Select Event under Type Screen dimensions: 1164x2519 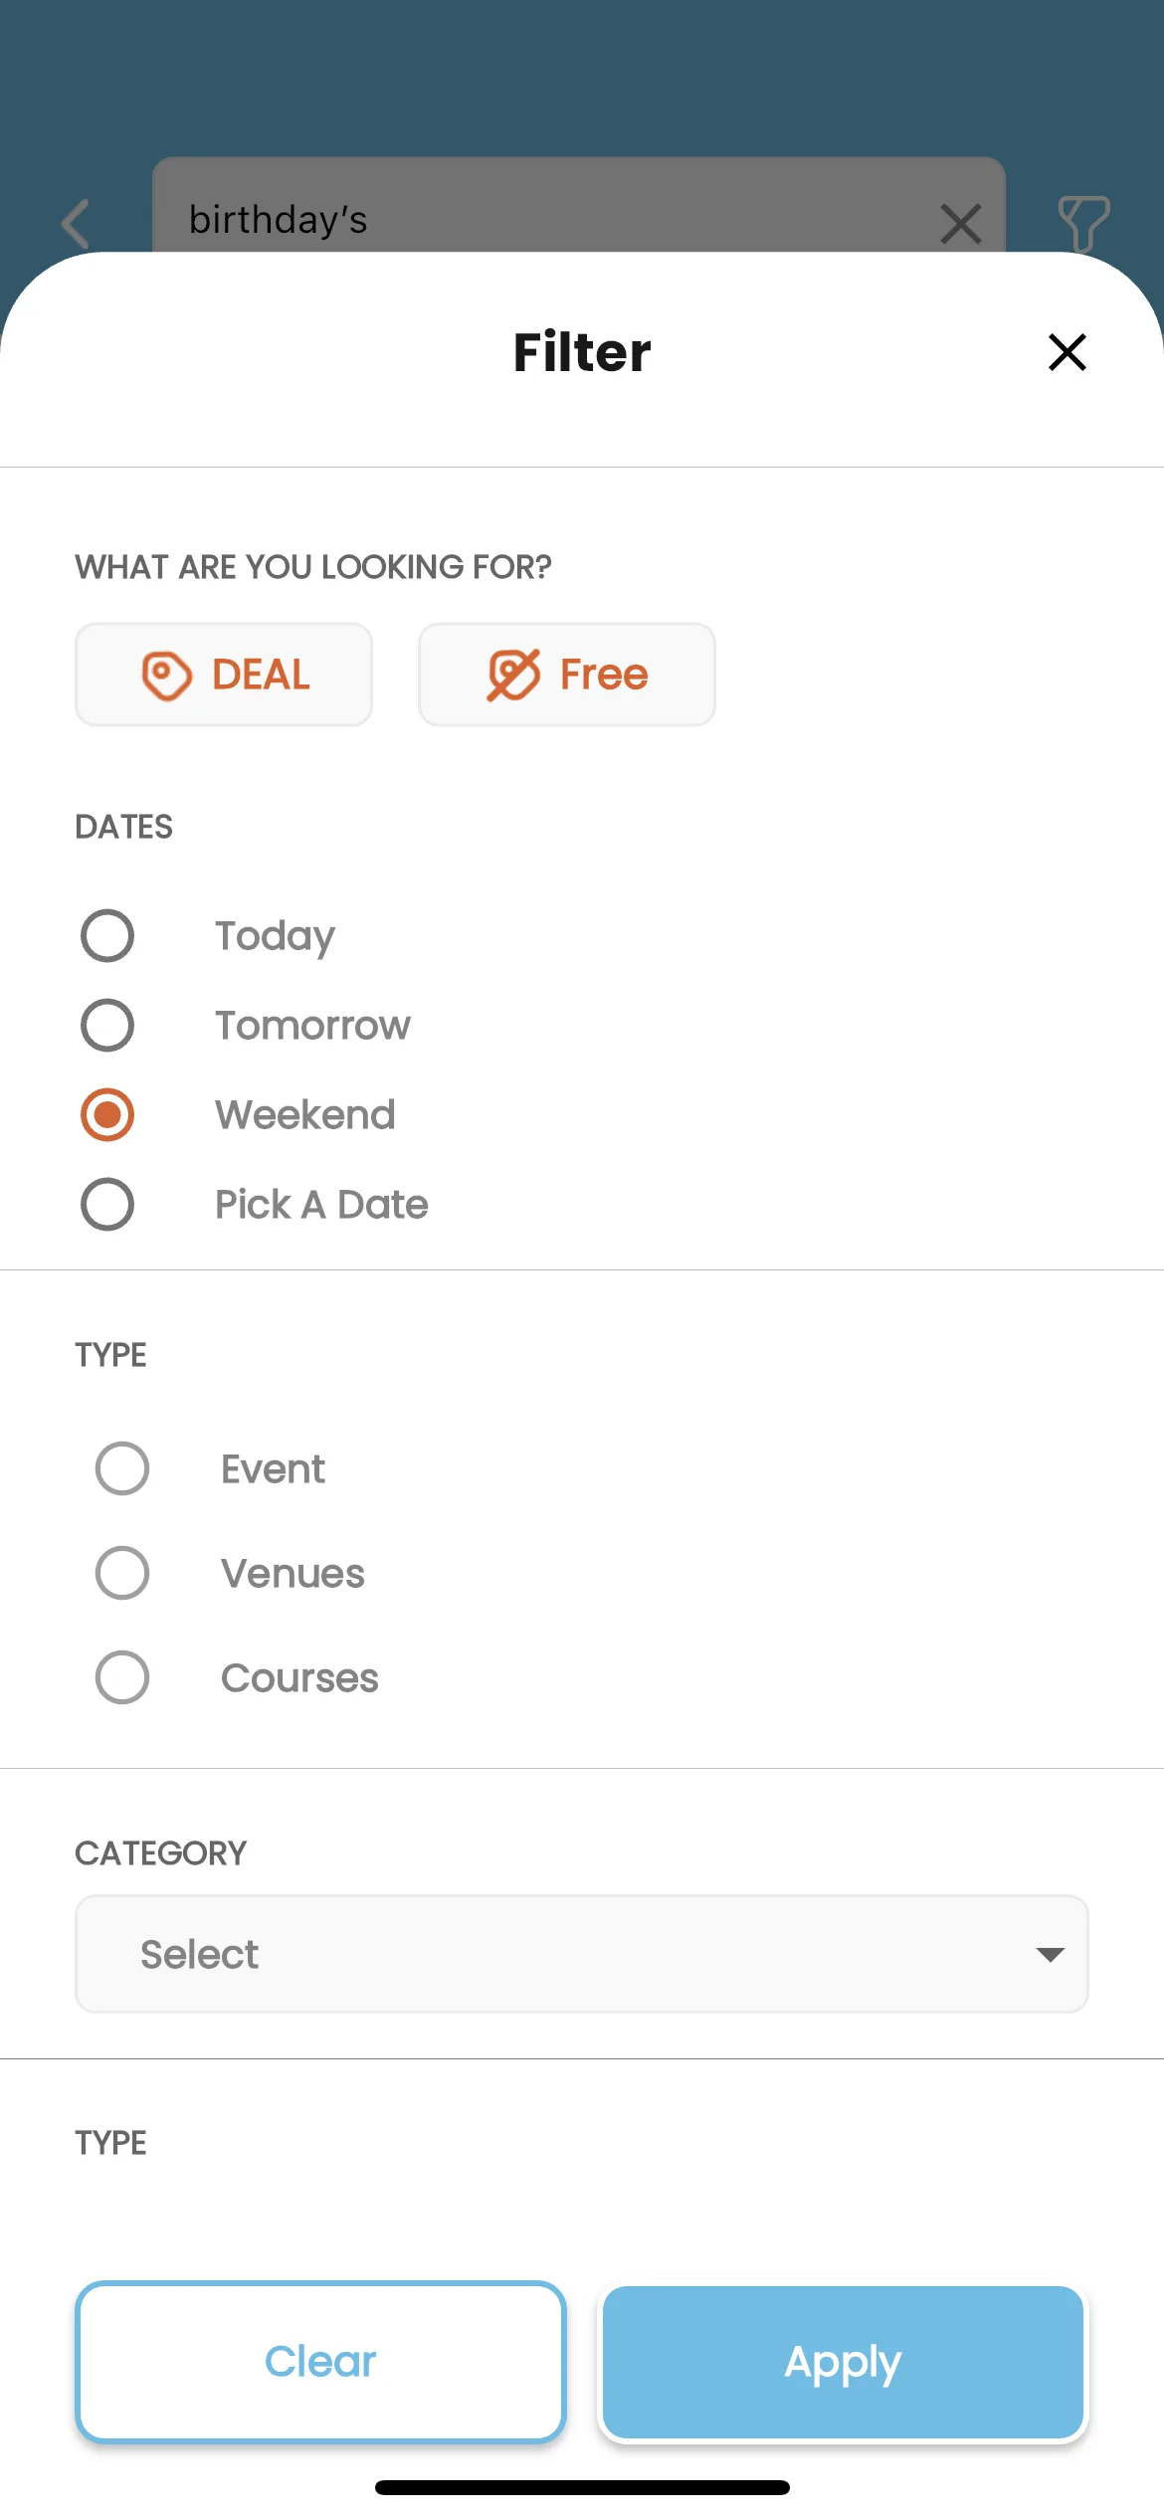click(x=122, y=1468)
